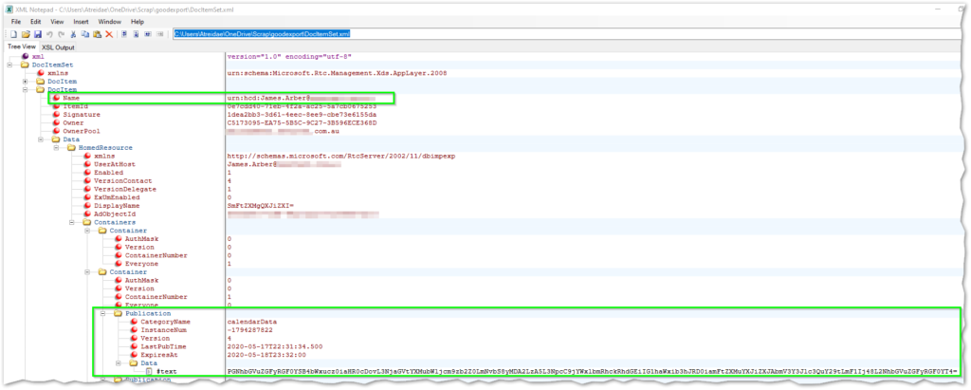The width and height of the screenshot is (971, 390).
Task: Click the red X Delete icon
Action: [x=109, y=34]
